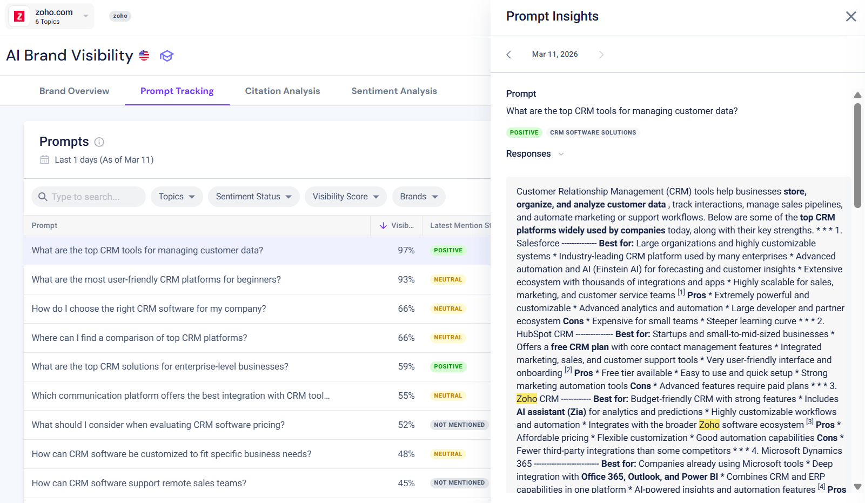Click the red Zoho Z logo icon
Viewport: 865px width, 503px height.
click(x=19, y=16)
